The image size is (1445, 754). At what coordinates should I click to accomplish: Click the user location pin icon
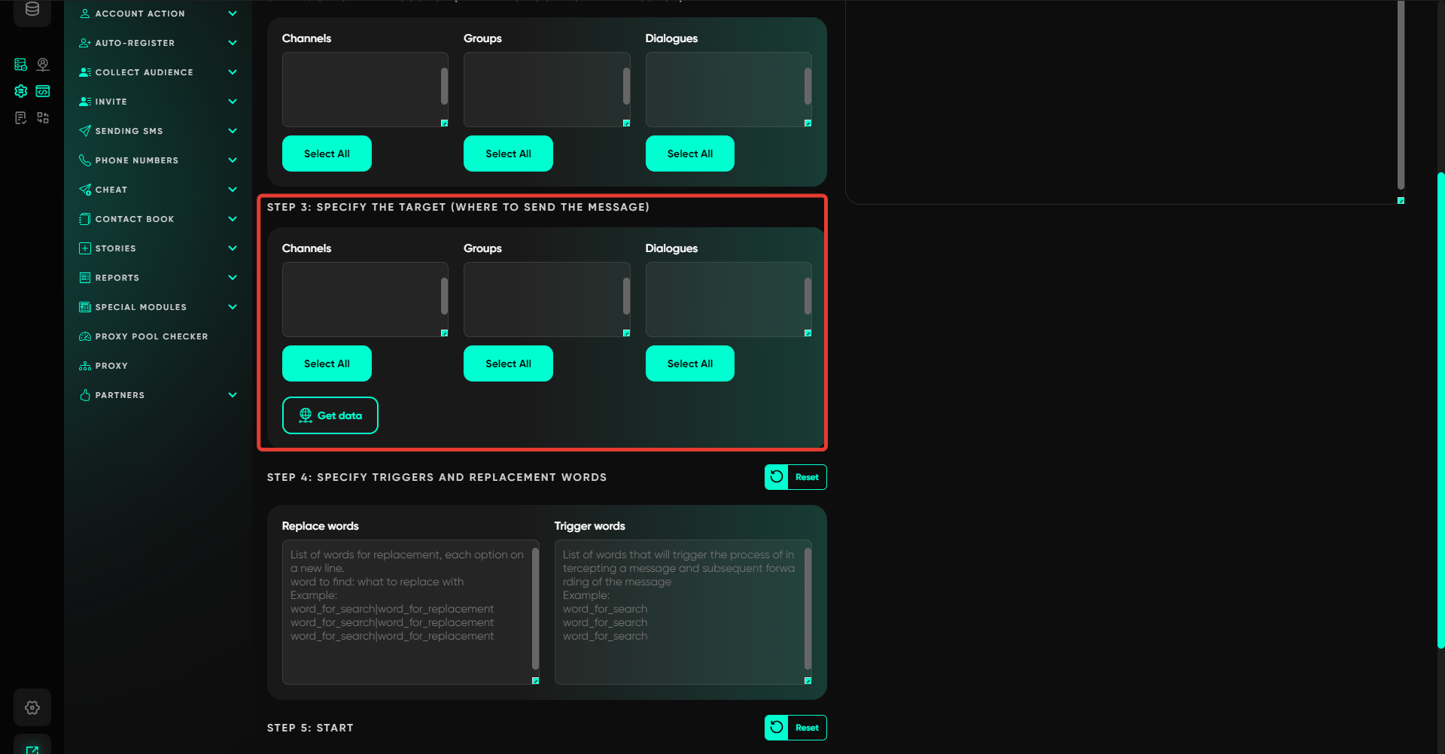pos(43,65)
